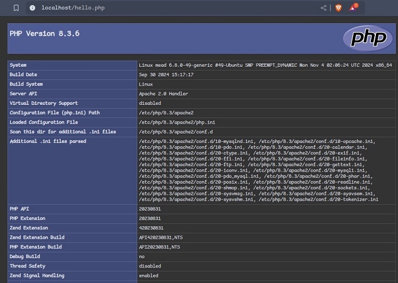398x283 pixels.
Task: Click the Debug Build row label
Action: 25,257
